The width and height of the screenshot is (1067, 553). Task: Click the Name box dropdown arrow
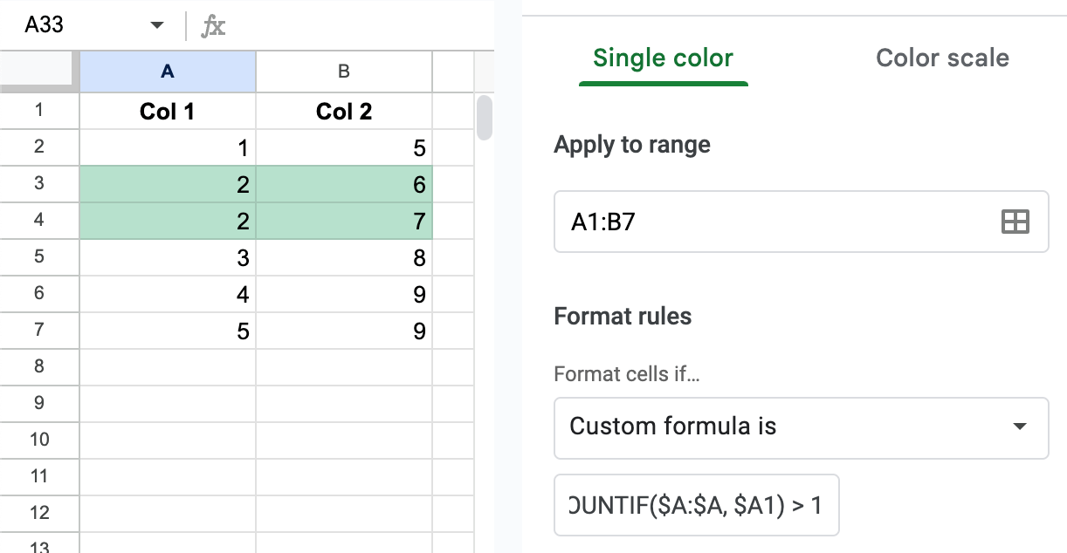tap(157, 26)
